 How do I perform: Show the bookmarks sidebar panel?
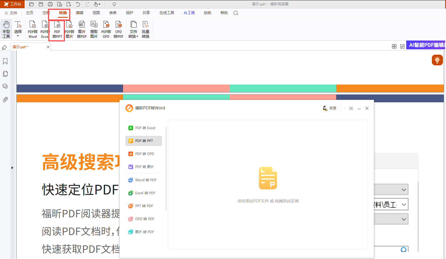[x=5, y=61]
